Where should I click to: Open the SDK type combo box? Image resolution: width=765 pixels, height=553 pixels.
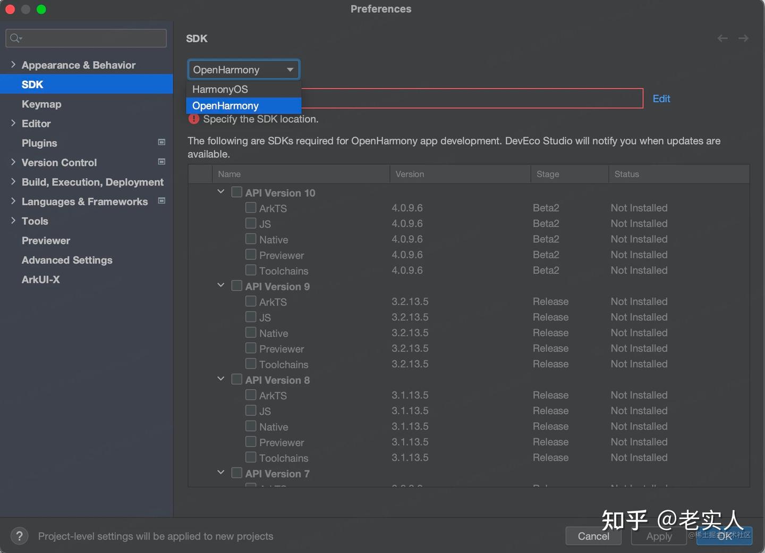pos(243,70)
